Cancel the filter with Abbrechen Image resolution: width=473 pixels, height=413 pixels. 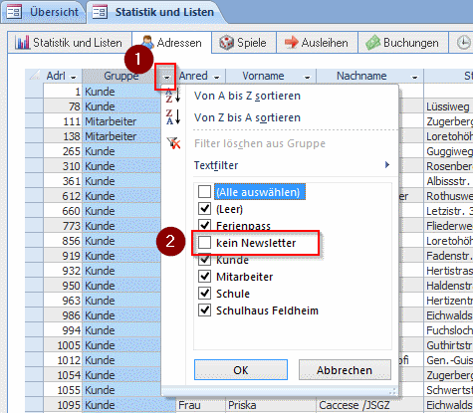(345, 370)
